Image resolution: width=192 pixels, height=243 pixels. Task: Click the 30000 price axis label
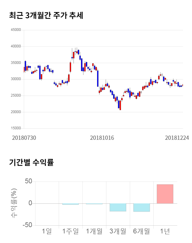16,79
